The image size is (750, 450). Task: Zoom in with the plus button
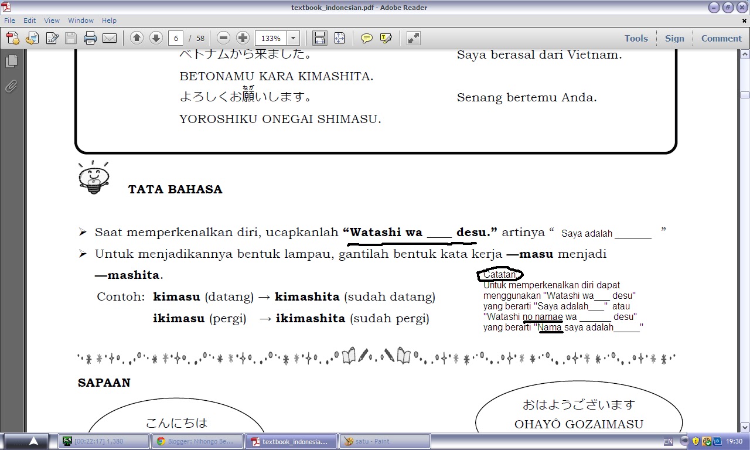[243, 38]
